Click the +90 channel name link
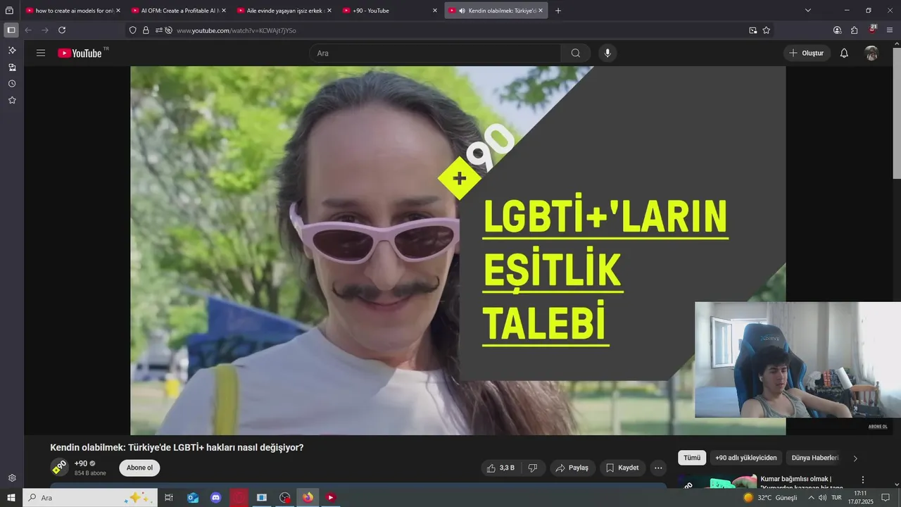The image size is (901, 507). (81, 463)
